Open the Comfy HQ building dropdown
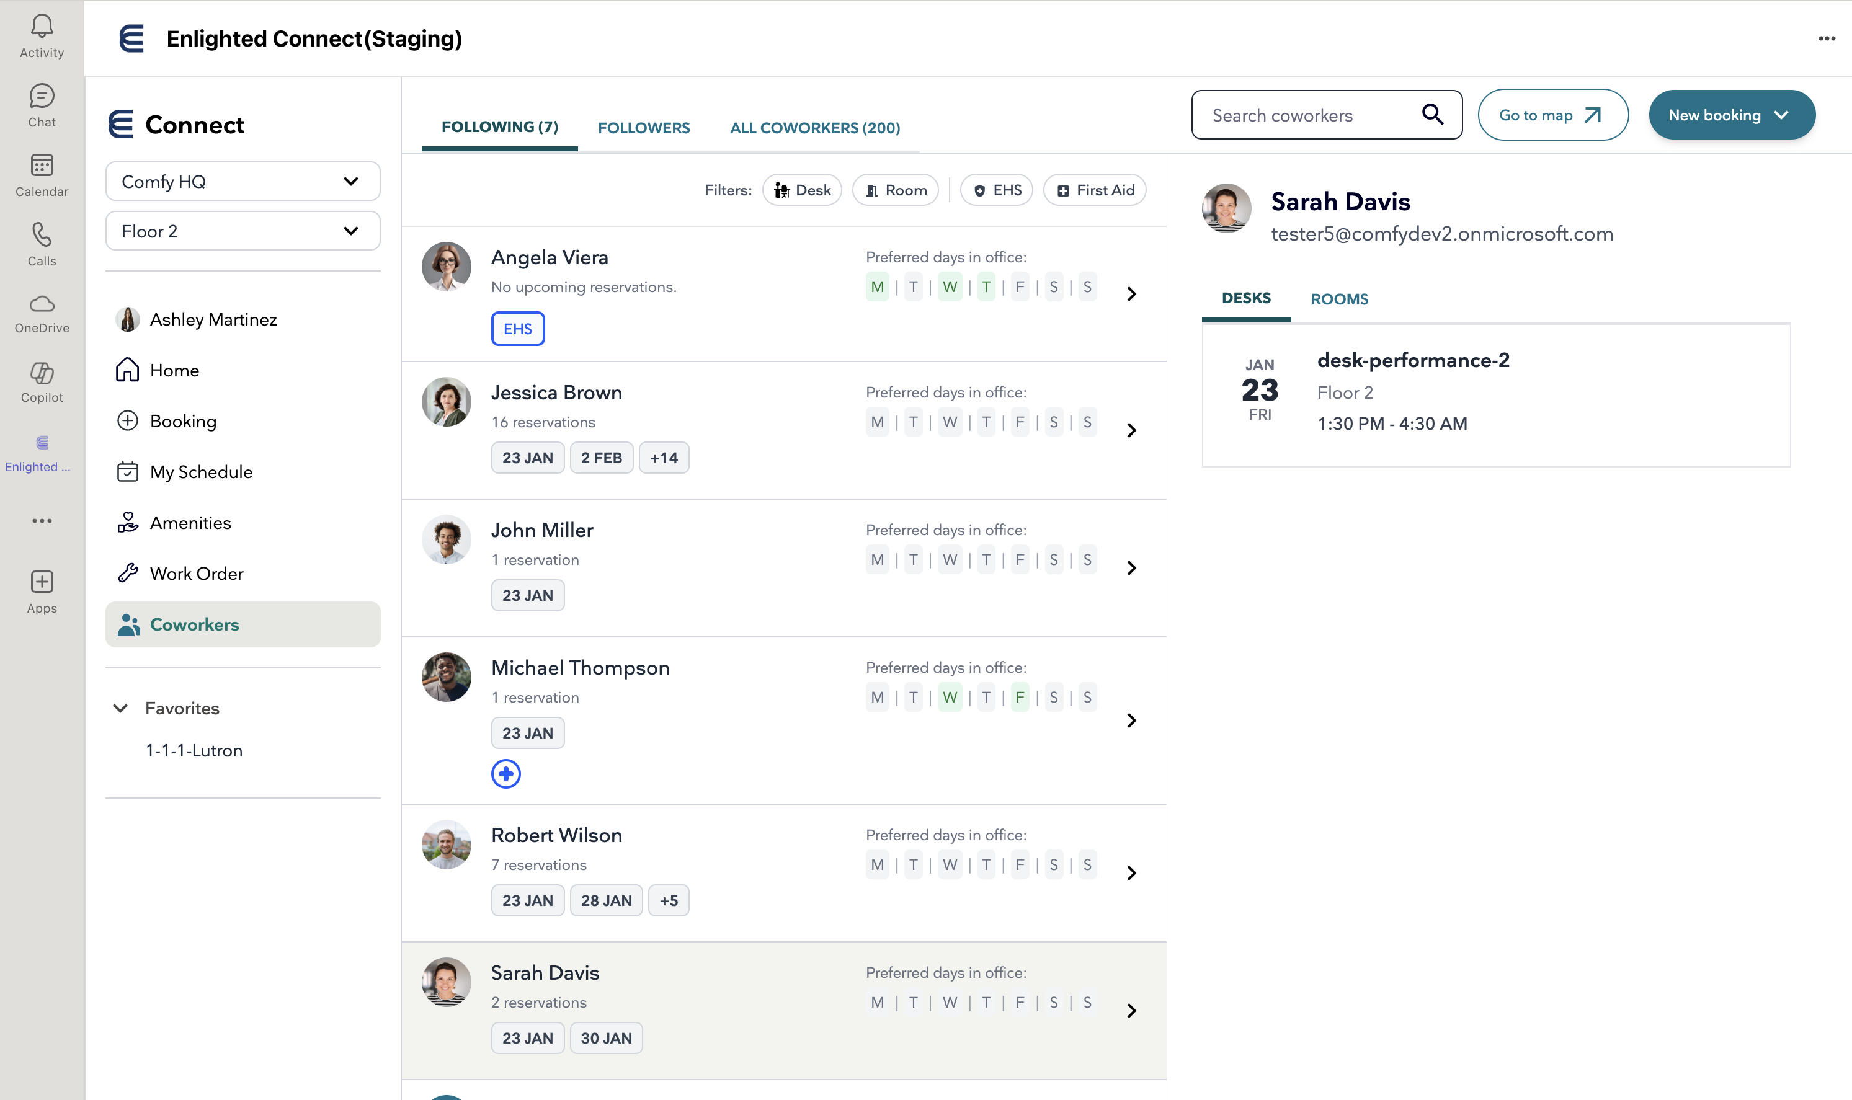Image resolution: width=1852 pixels, height=1100 pixels. click(x=243, y=182)
